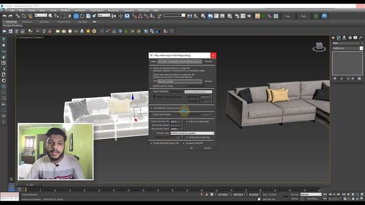Click the Paste toolbar button
The image size is (365, 205).
point(303,16)
